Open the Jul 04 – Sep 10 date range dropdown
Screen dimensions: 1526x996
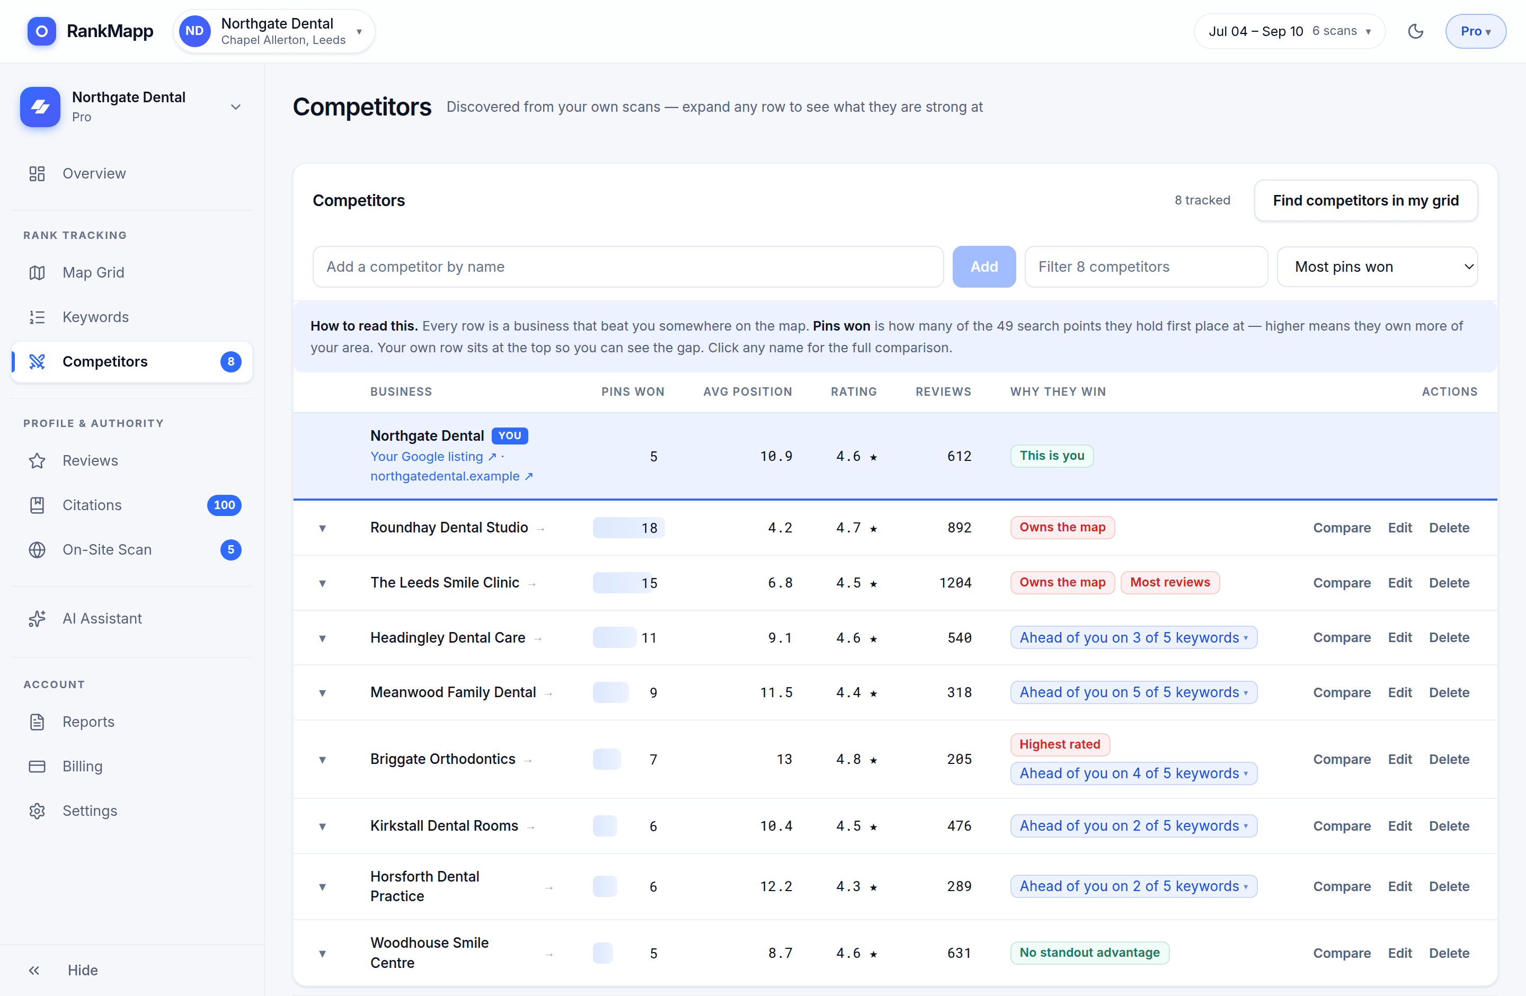(x=1289, y=31)
